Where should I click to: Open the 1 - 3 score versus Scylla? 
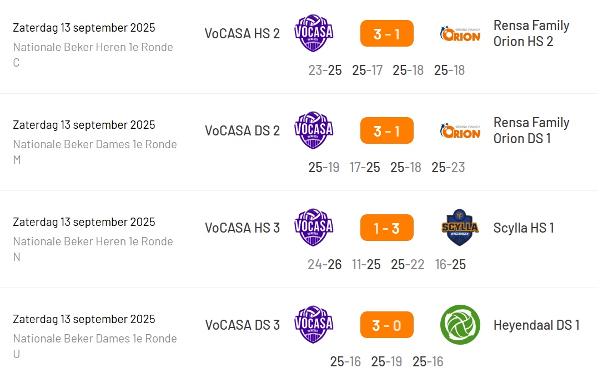tap(387, 228)
